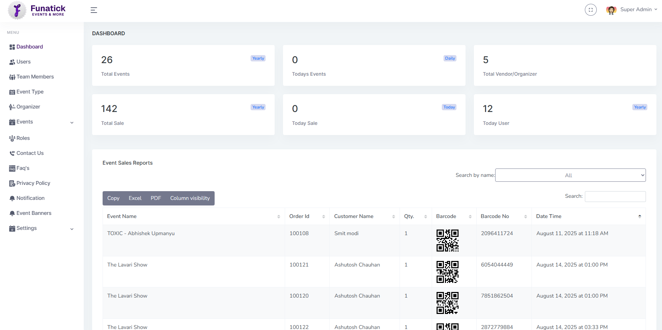The image size is (662, 330).
Task: Open Team Members via its sidebar icon
Action: click(x=12, y=77)
